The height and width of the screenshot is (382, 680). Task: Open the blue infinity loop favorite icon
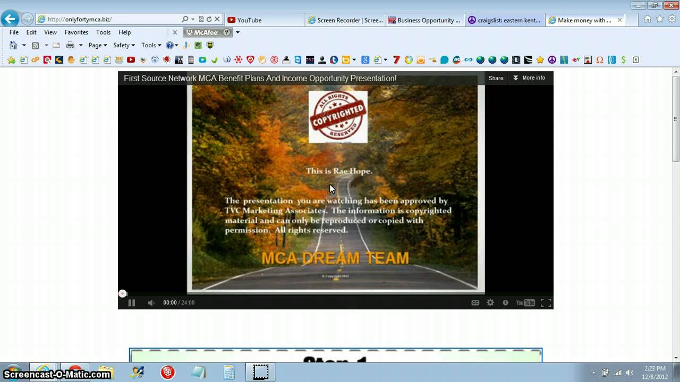(468, 60)
